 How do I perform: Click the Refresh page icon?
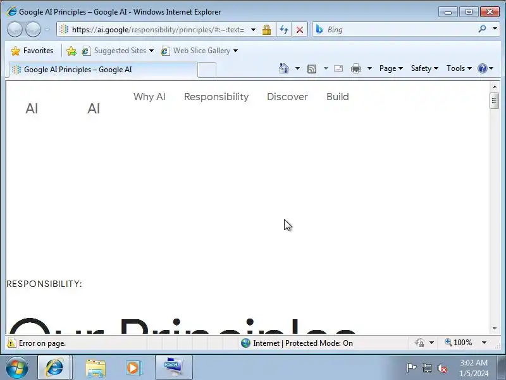(x=284, y=30)
